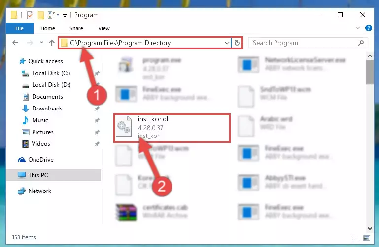Switch to the Home ribbon tab
The width and height of the screenshot is (379, 247).
click(x=48, y=28)
